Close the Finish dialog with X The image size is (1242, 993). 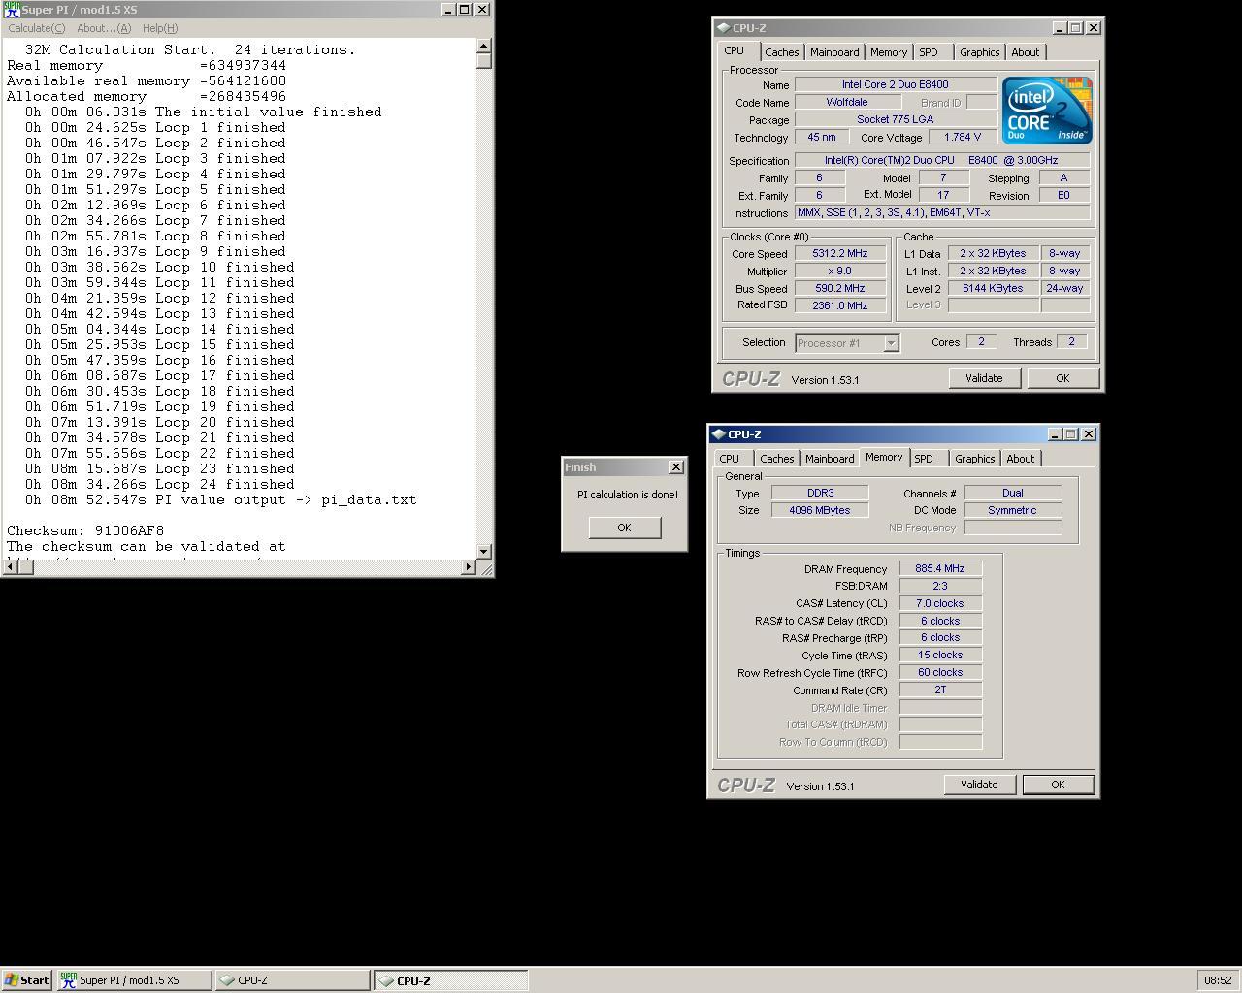[x=676, y=467]
